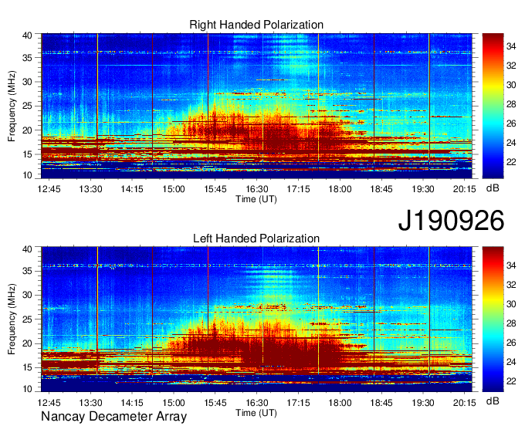Click the 15 MHz tick of the Left Handed plot
Screen dimensions: 525x426
point(27,367)
